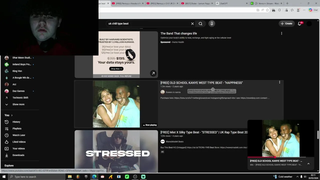The image size is (320, 180).
Task: Open the WavezMadeIt Beats channel avatar
Action: (x=162, y=141)
